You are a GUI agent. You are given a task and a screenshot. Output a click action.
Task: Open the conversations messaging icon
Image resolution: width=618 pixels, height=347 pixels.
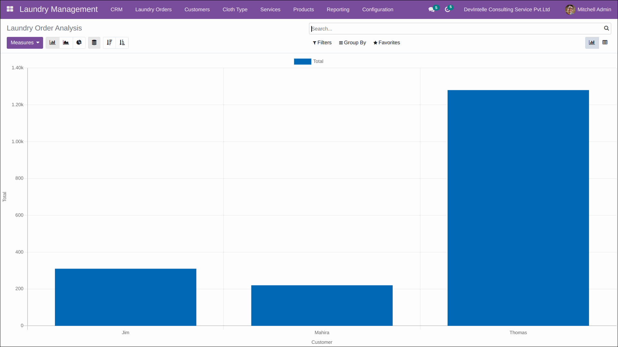click(431, 9)
